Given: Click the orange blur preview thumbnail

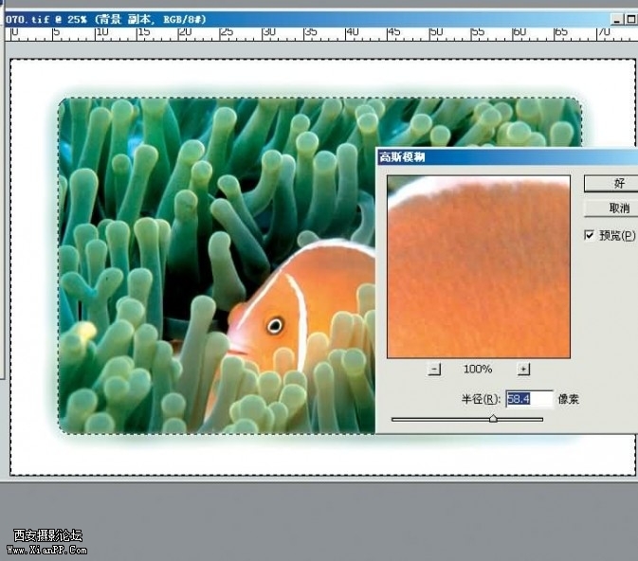Looking at the screenshot, I should coord(479,267).
